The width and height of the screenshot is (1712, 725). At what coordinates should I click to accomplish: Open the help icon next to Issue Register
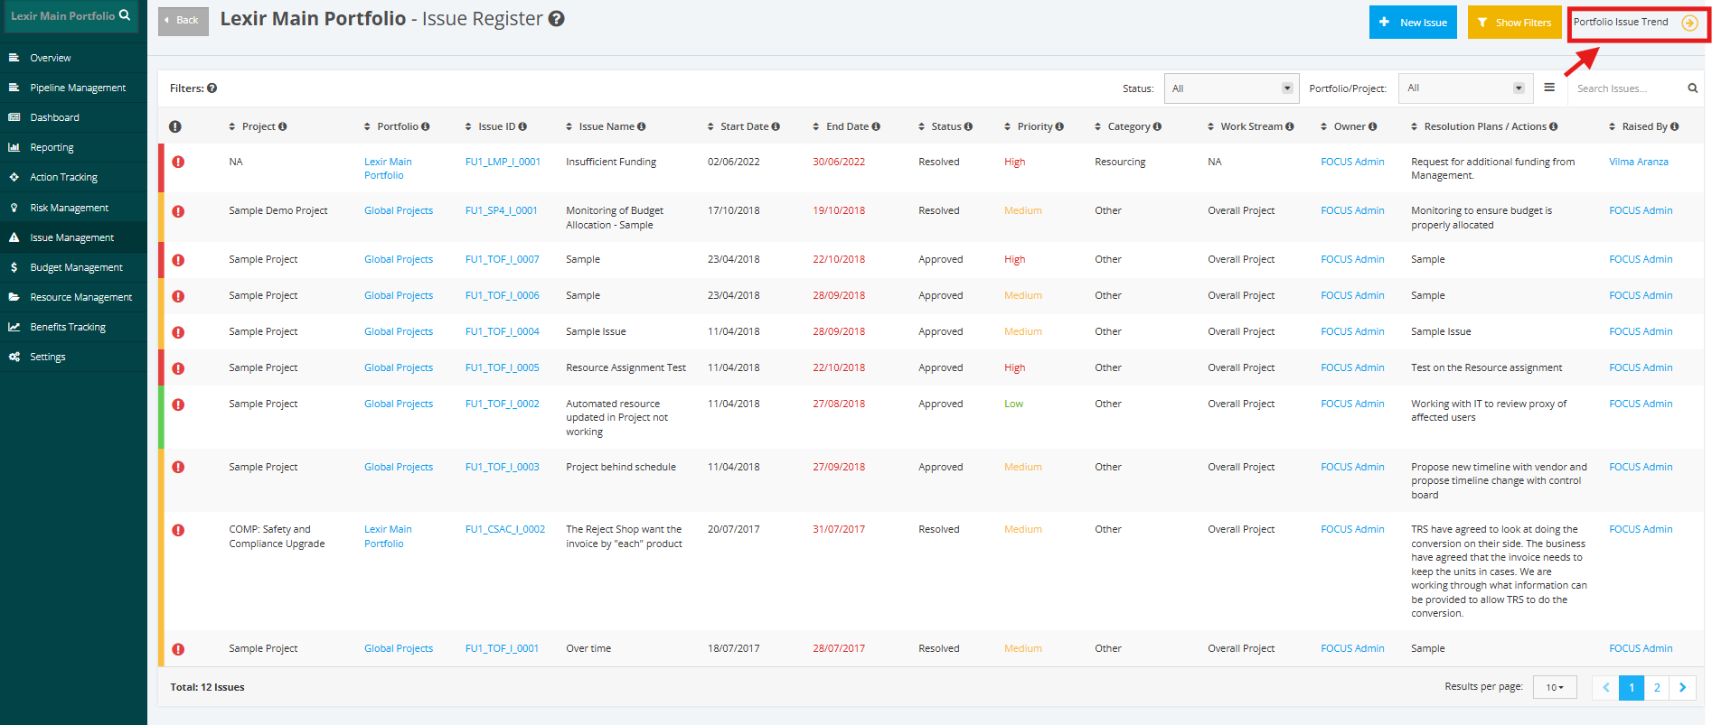(557, 19)
